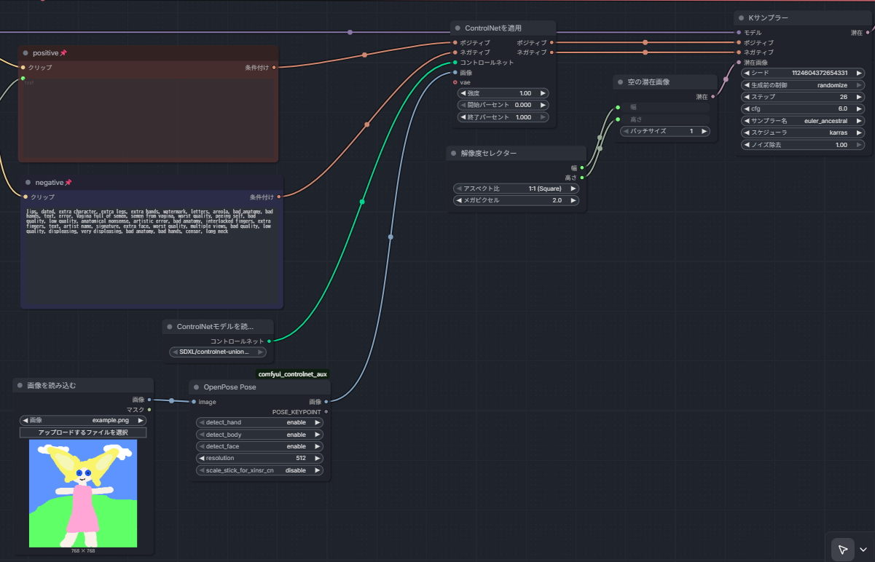Open the サンプラー名 euler_ancestral dropdown
The height and width of the screenshot is (562, 875).
802,121
